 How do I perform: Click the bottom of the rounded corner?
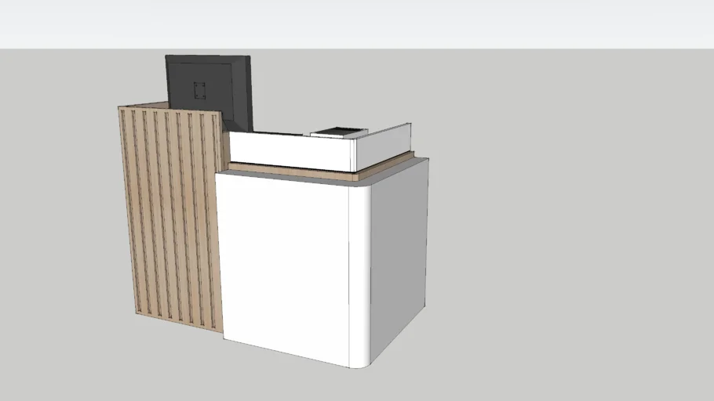[x=361, y=363]
